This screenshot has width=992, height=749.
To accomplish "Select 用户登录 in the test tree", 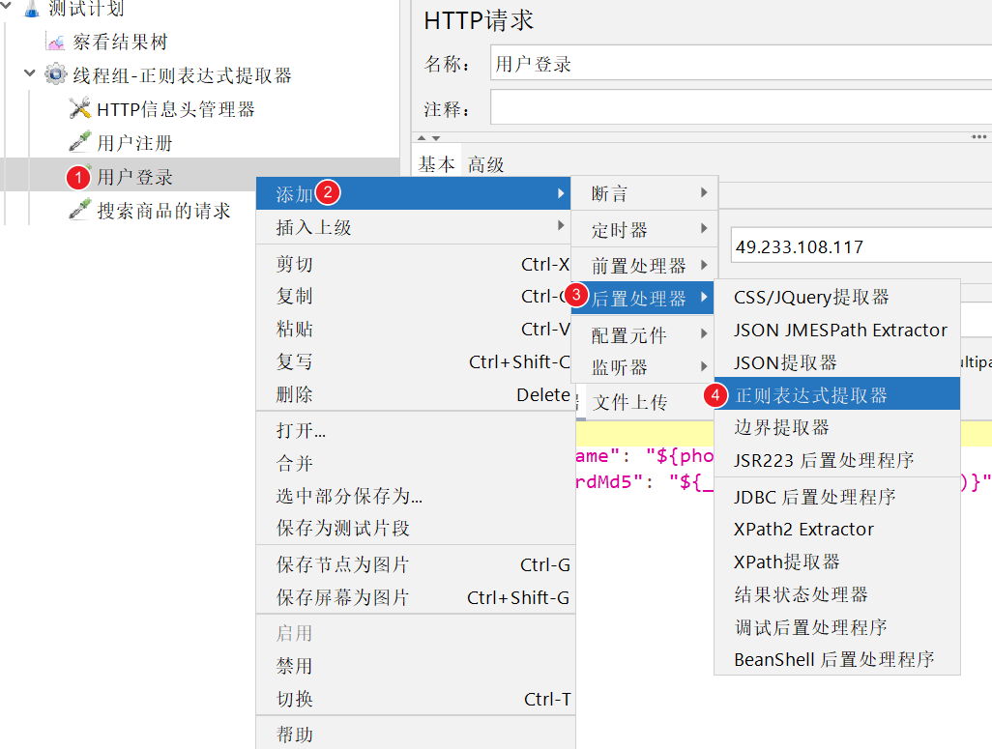I will pos(134,177).
